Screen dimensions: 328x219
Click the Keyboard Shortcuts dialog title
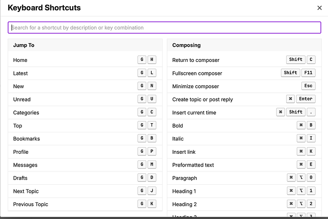(44, 8)
